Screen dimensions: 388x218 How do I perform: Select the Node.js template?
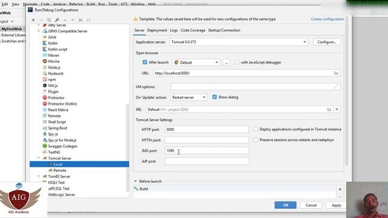54,67
